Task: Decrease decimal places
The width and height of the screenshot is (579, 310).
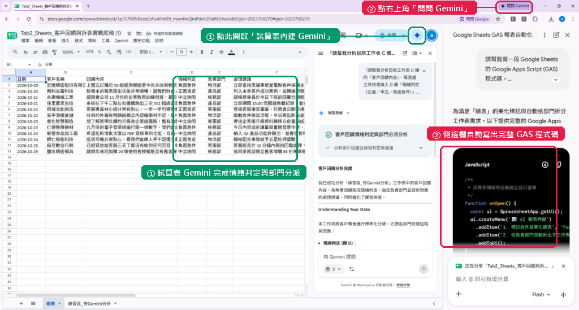Action: point(109,52)
